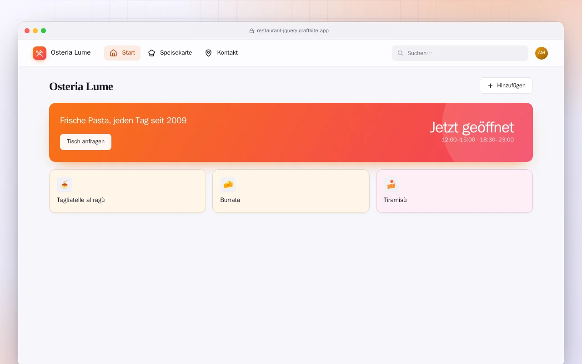Open the Tagliatelle al ragù card
This screenshot has height=364, width=582.
[127, 191]
